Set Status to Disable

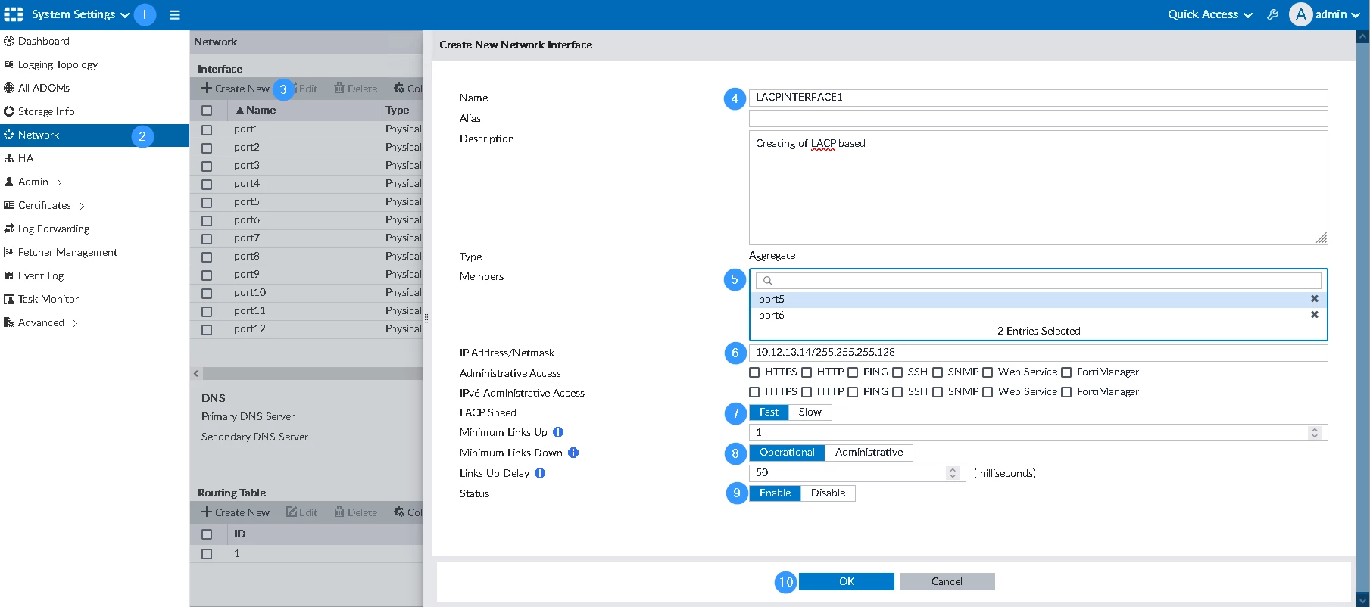coord(828,493)
